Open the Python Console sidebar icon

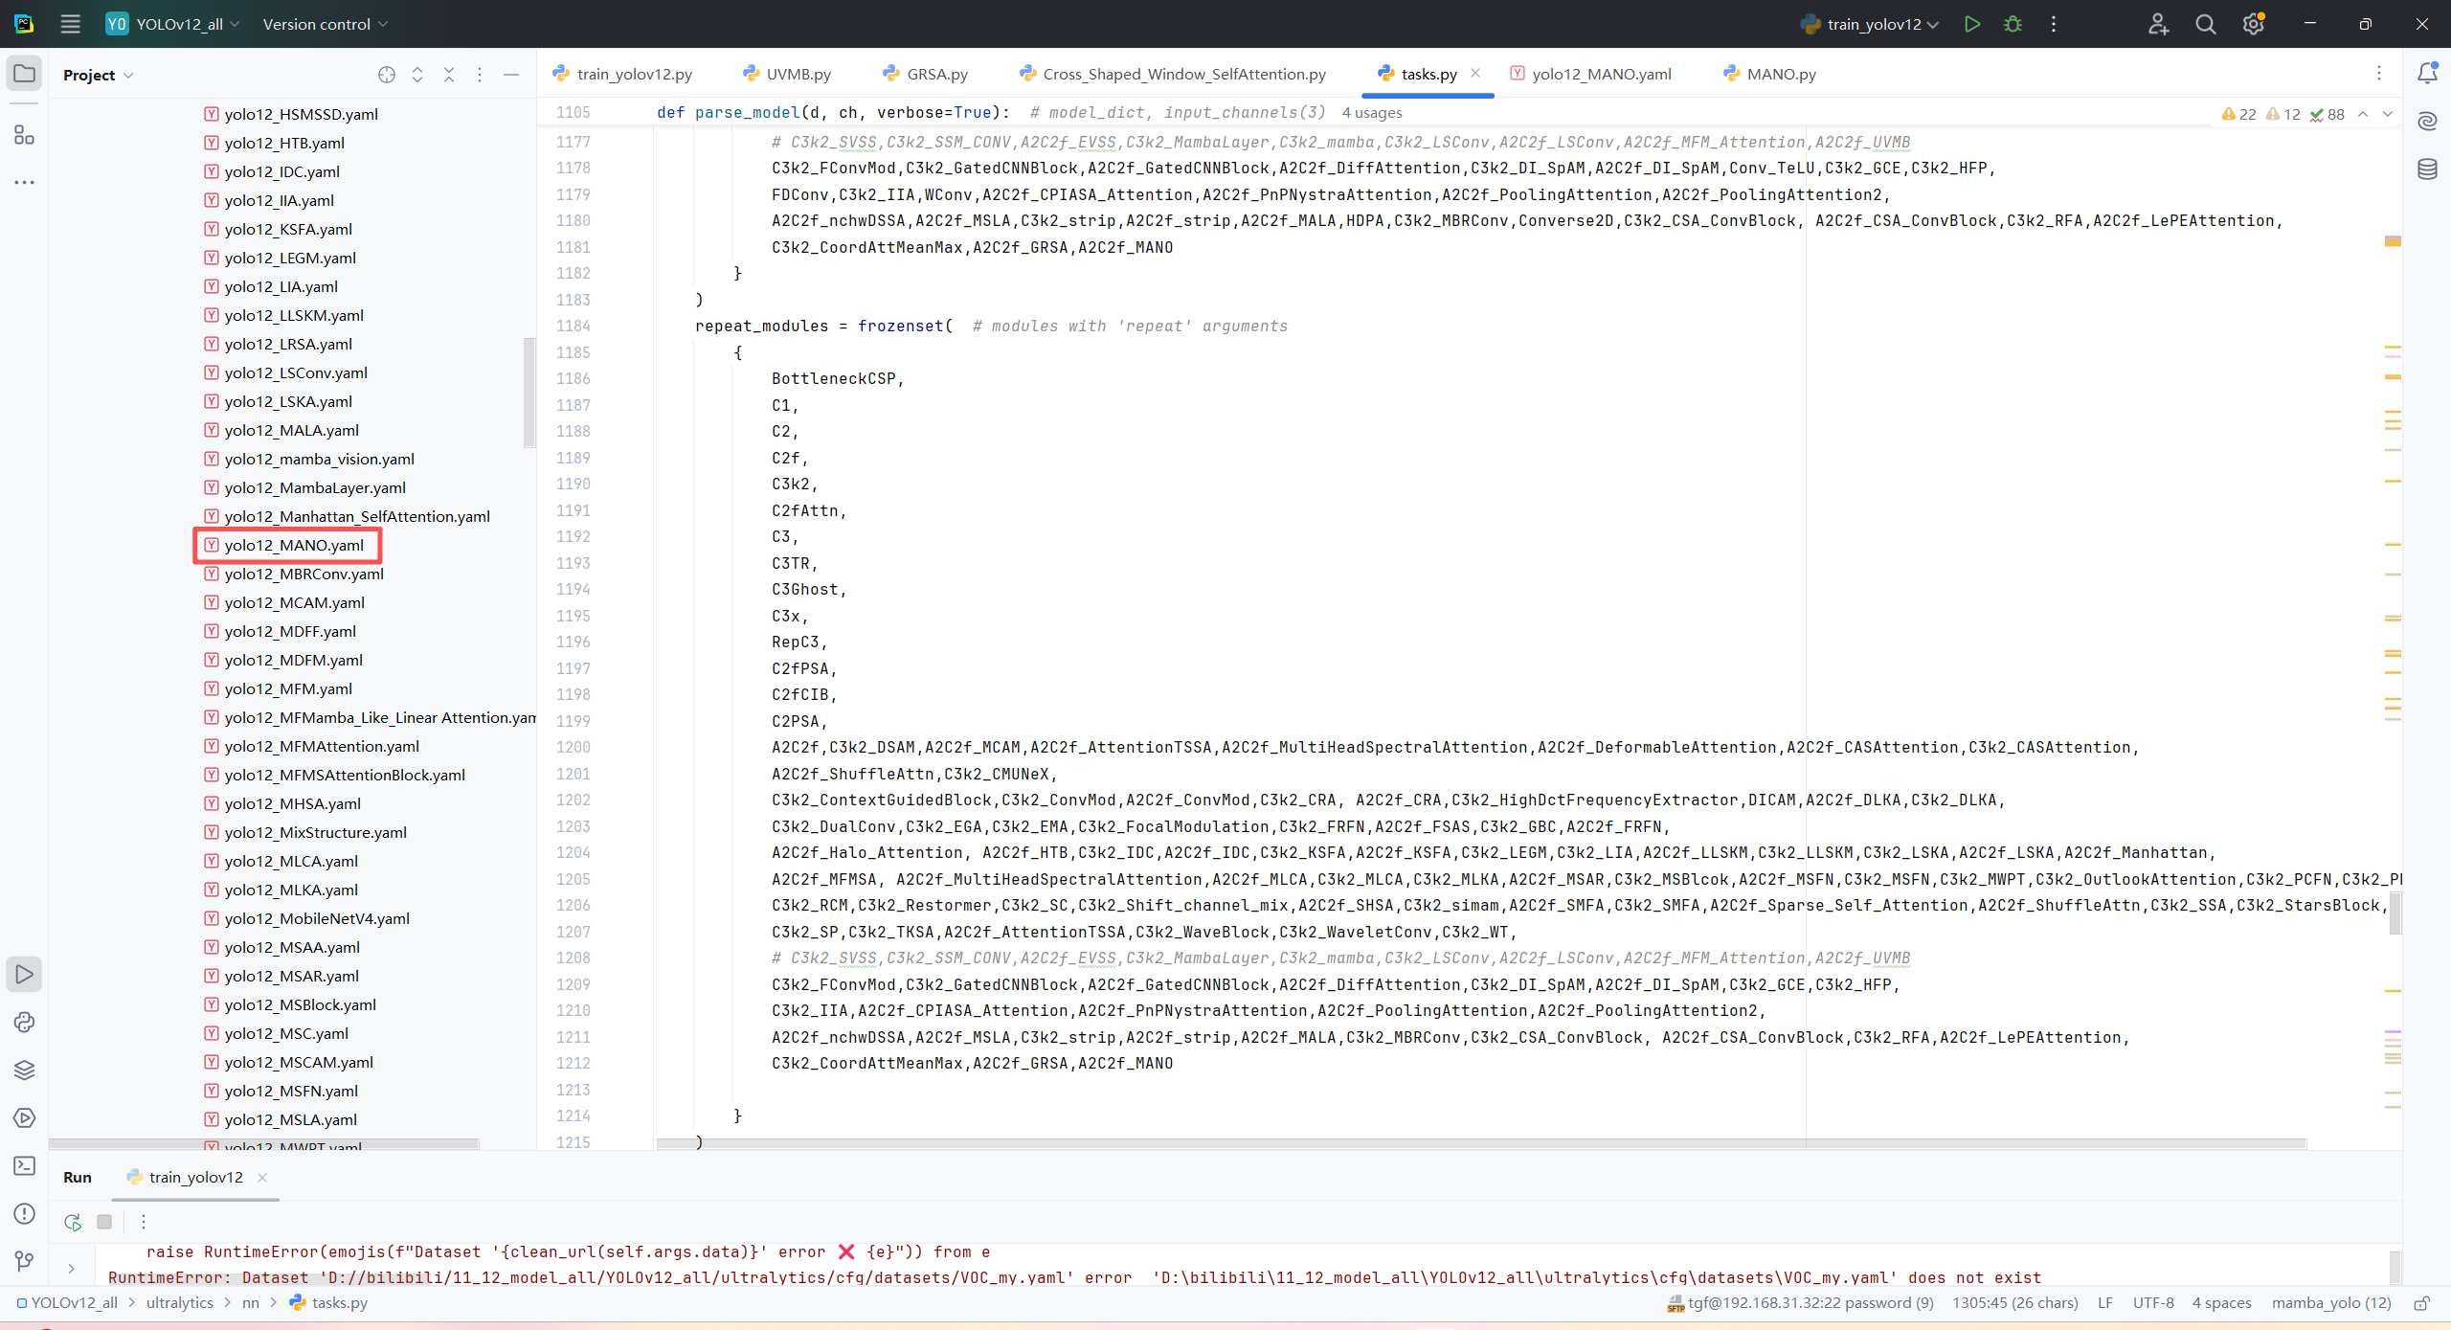(x=24, y=1022)
